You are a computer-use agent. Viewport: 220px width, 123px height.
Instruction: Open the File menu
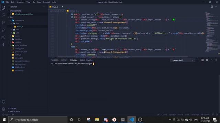[x=8, y=2]
